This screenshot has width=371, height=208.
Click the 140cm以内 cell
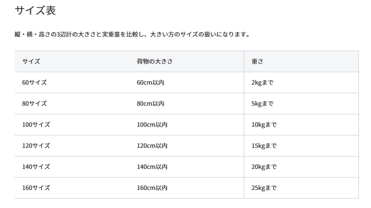pyautogui.click(x=152, y=167)
